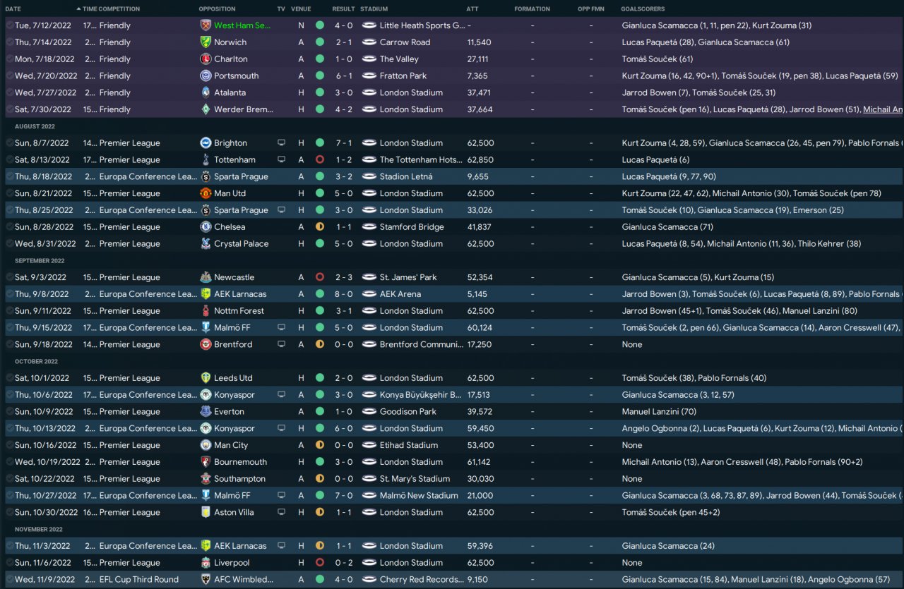Viewport: 904px width, 589px height.
Task: Open the Man City club crest
Action: pos(206,445)
